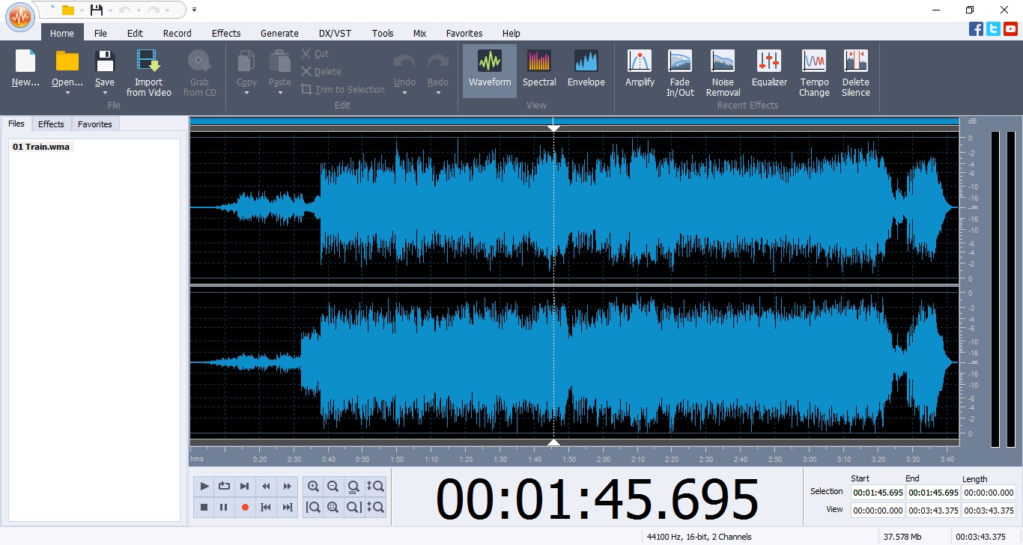Expand the Save dropdown arrow in ribbon
1023x545 pixels.
[x=105, y=93]
